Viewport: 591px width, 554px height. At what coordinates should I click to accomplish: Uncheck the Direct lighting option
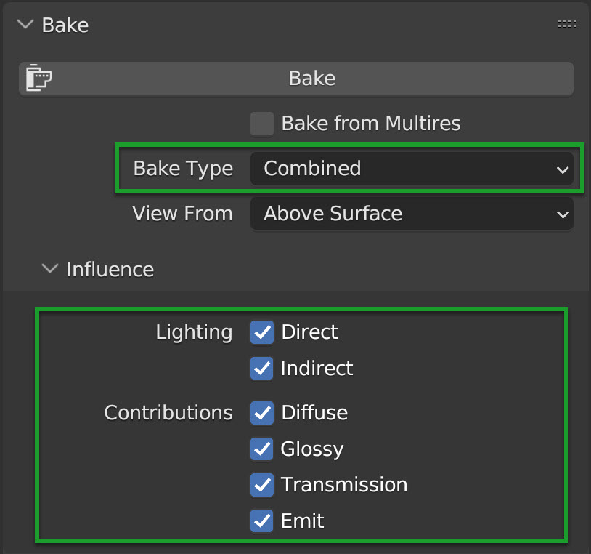pos(262,332)
